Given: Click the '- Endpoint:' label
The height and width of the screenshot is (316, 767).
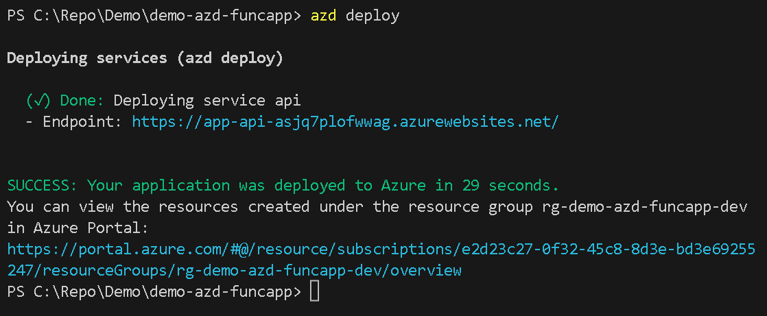Looking at the screenshot, I should click(x=74, y=121).
